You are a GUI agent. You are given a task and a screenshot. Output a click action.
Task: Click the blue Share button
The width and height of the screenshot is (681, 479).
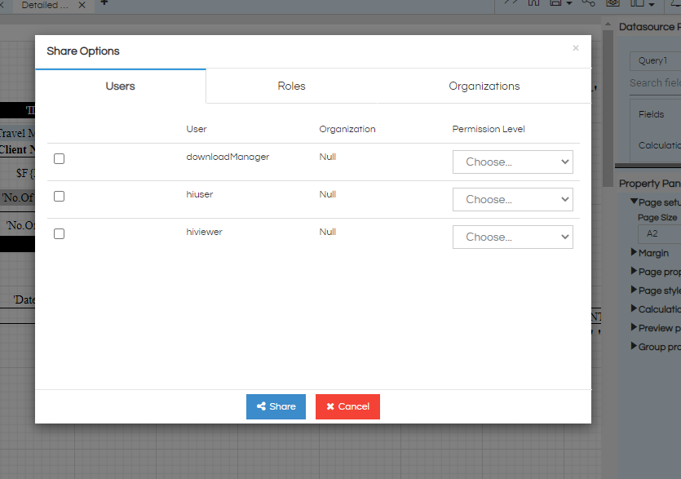[276, 407]
